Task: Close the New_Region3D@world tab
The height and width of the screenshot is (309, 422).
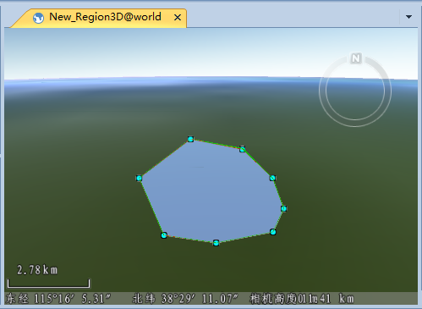Action: [x=178, y=18]
